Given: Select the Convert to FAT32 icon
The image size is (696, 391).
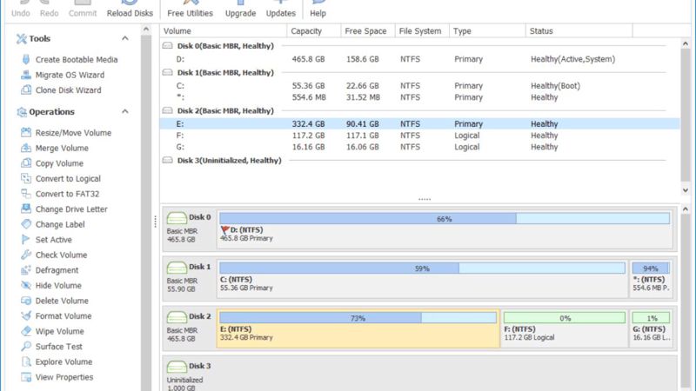Looking at the screenshot, I should (x=26, y=194).
